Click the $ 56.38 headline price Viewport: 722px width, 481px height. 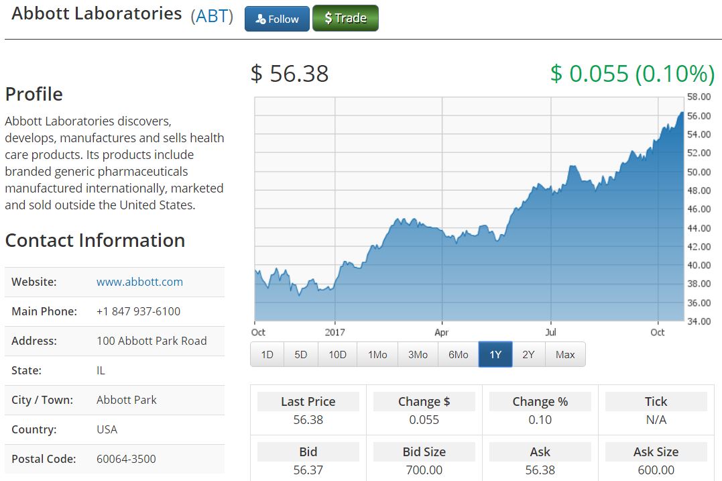(x=290, y=74)
